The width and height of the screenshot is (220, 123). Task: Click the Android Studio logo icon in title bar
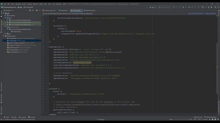click(2, 4)
